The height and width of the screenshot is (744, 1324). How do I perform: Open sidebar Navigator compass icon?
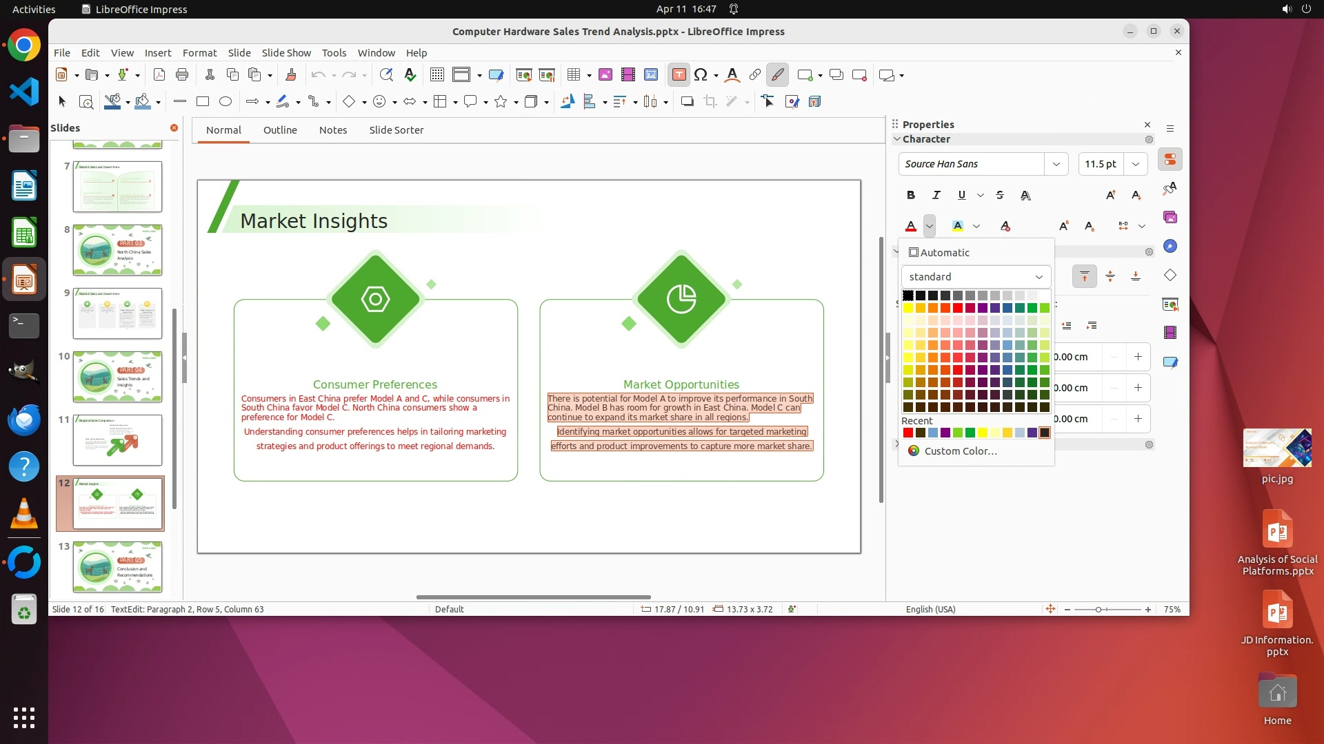(x=1170, y=247)
